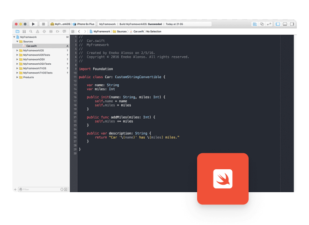This screenshot has height=225, width=309.
Task: Open the related items grid icon
Action: (x=73, y=31)
